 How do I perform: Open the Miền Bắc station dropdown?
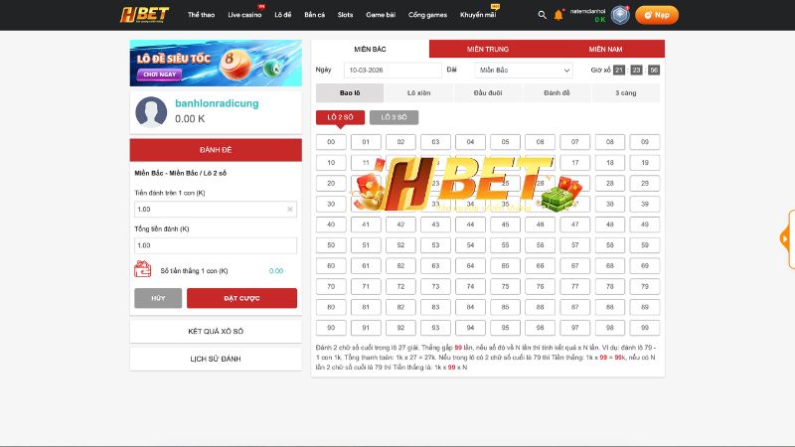[x=524, y=70]
